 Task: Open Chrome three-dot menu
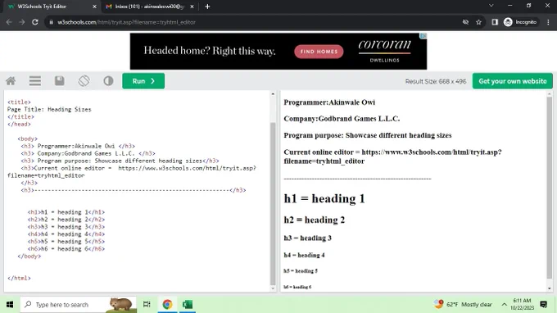coord(549,22)
